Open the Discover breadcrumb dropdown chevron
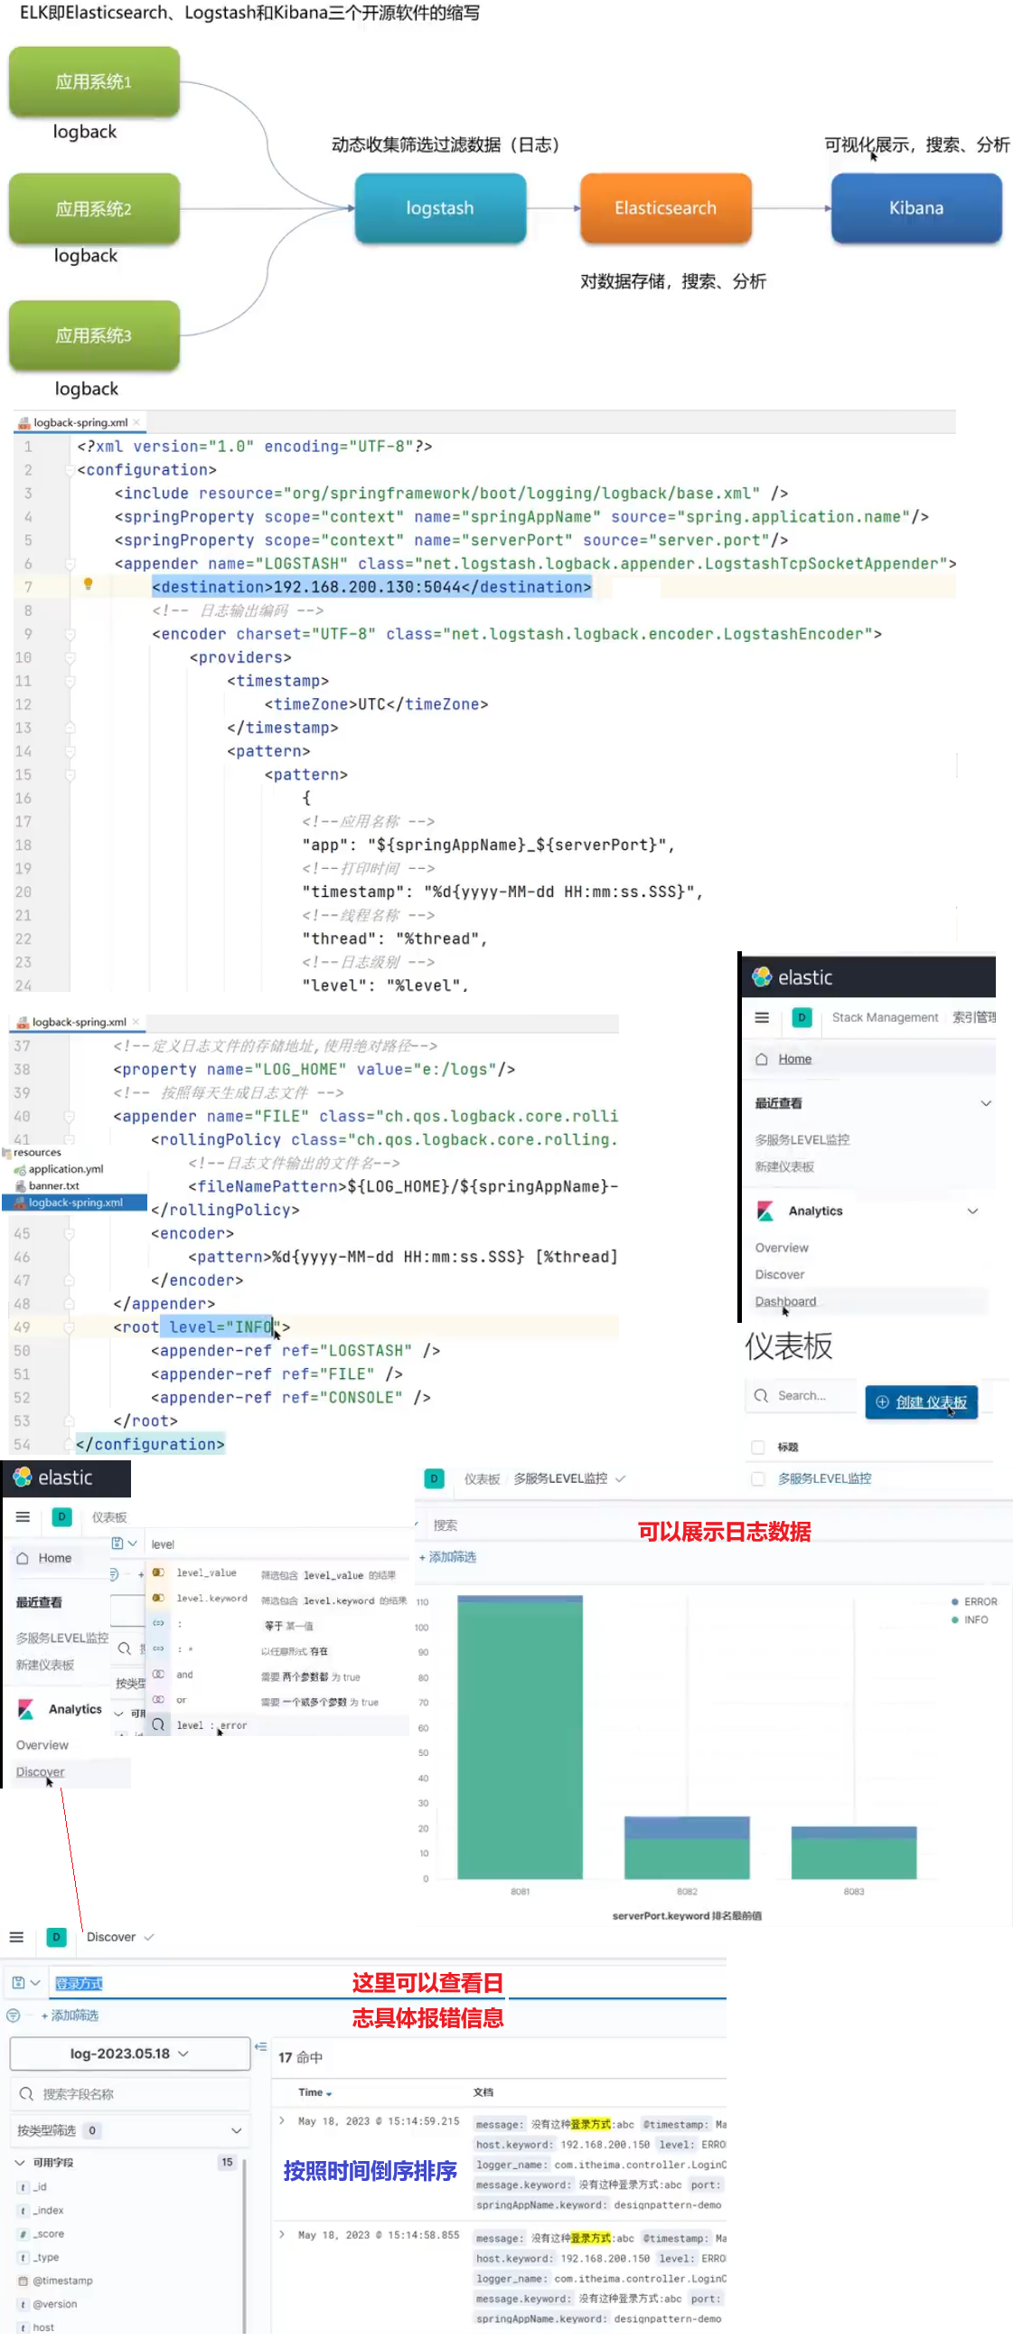The height and width of the screenshot is (2341, 1013). [149, 1937]
